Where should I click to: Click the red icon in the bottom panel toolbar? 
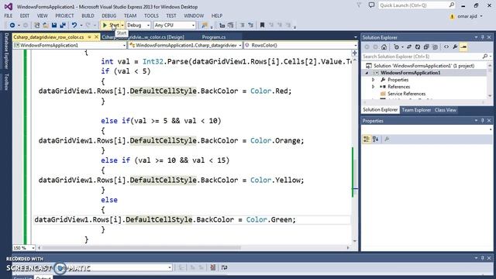213,267
